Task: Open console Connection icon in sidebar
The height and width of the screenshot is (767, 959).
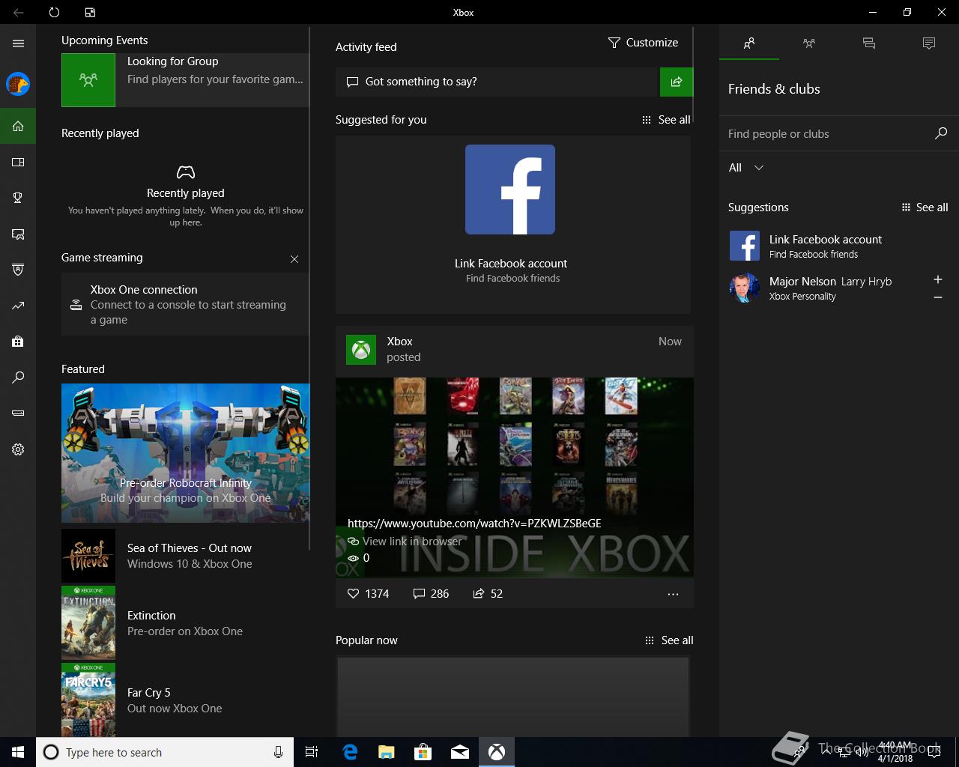Action: [18, 413]
